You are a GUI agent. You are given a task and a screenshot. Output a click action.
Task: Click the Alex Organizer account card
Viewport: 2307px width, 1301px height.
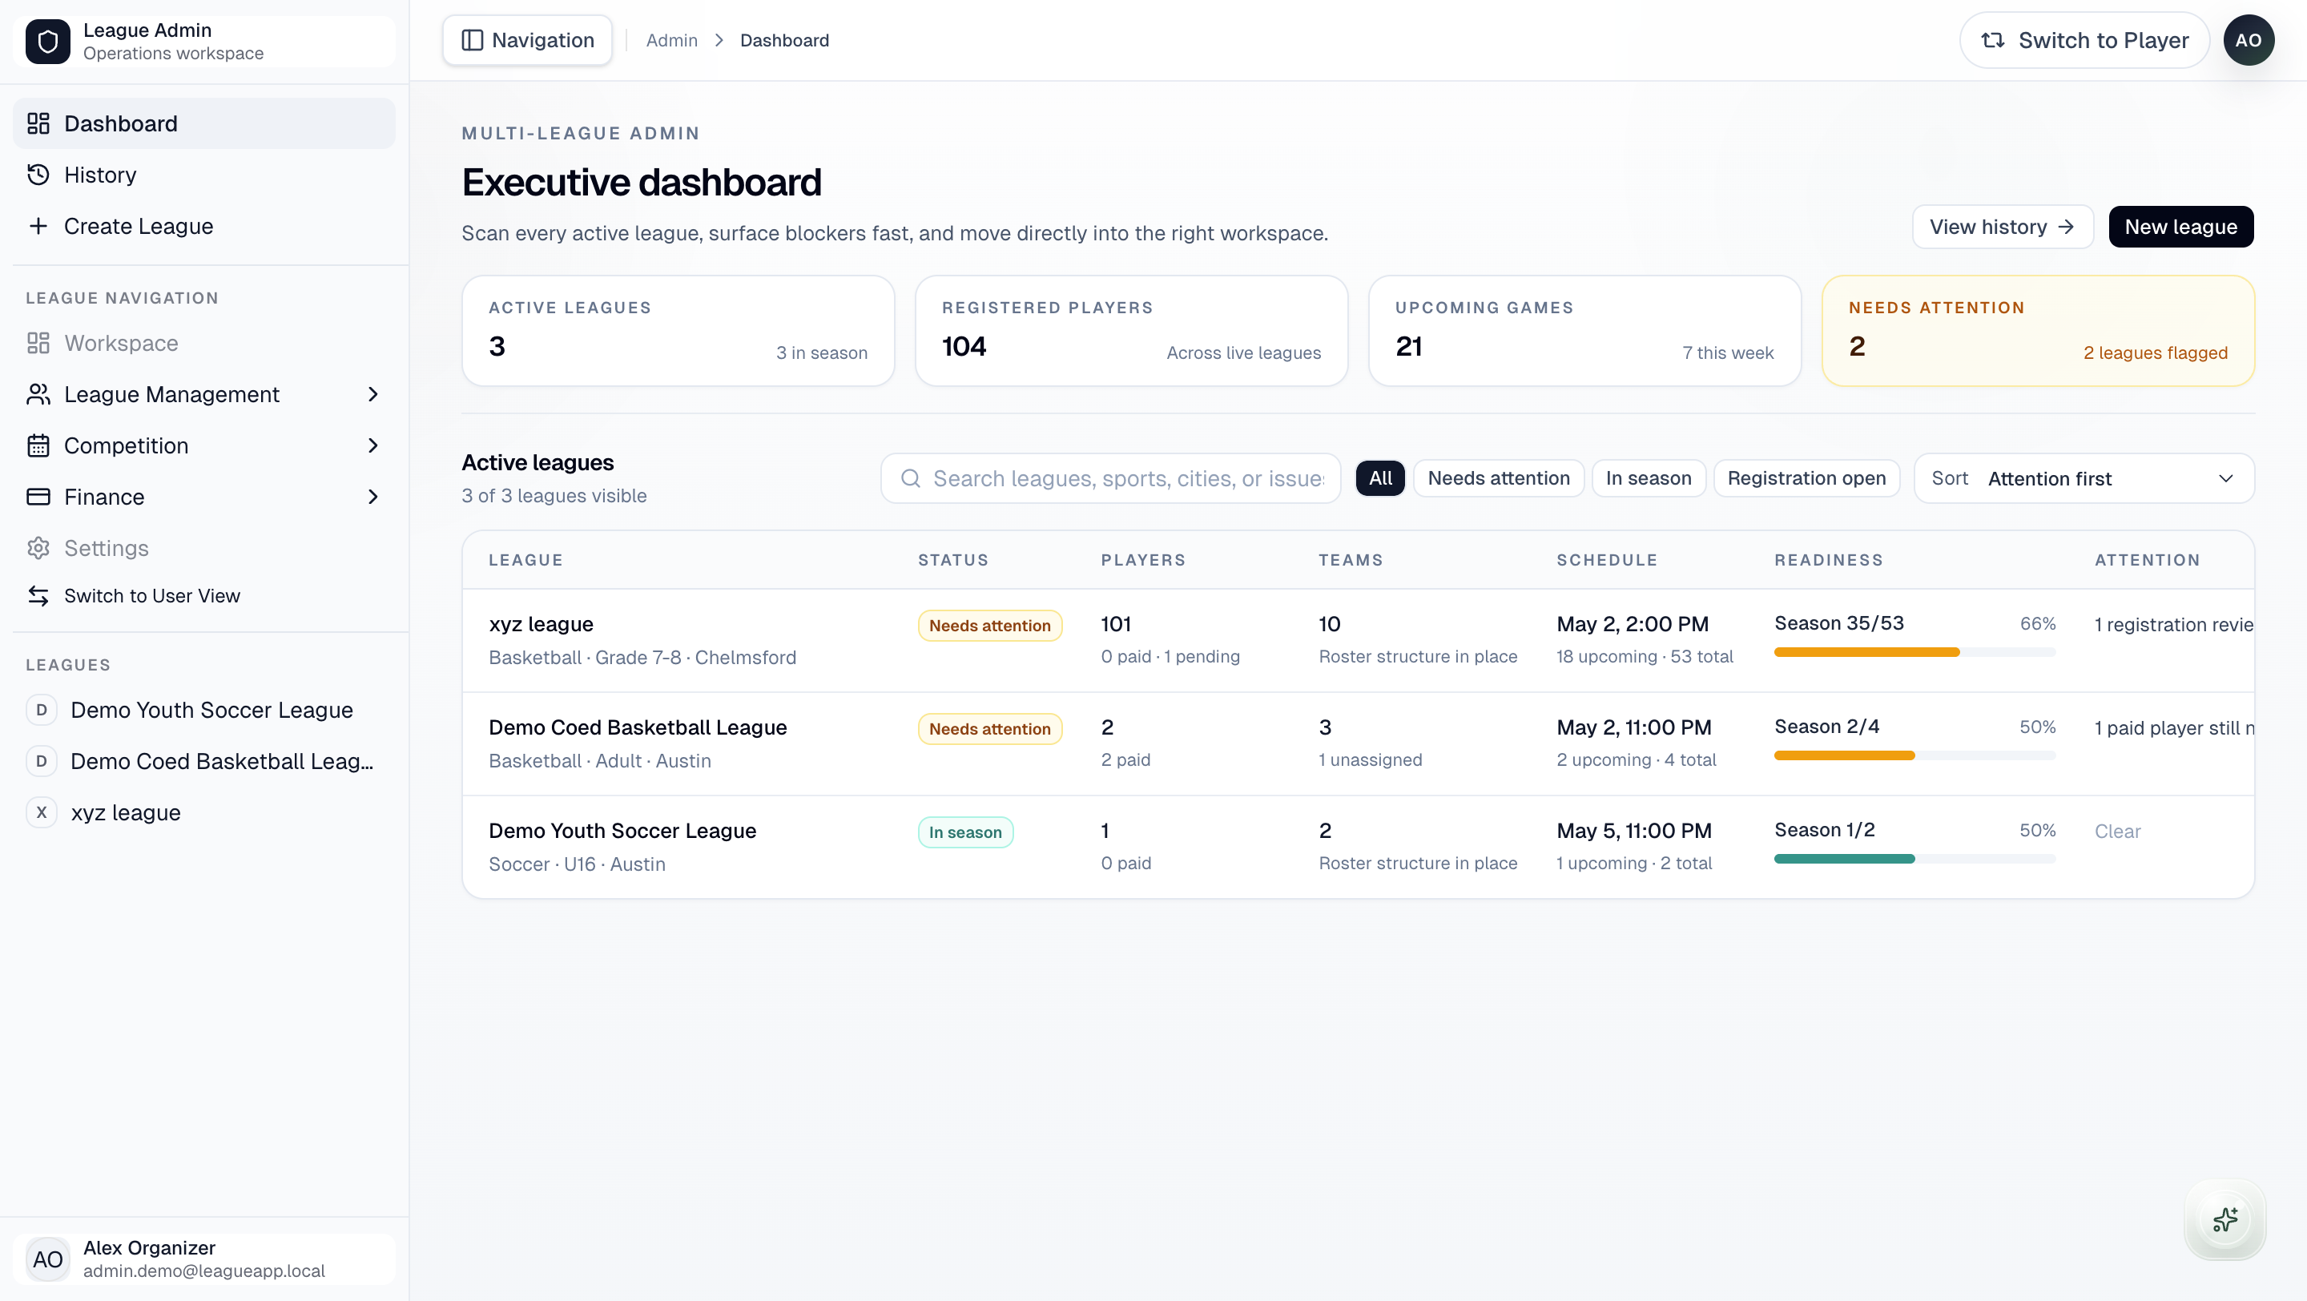[204, 1259]
